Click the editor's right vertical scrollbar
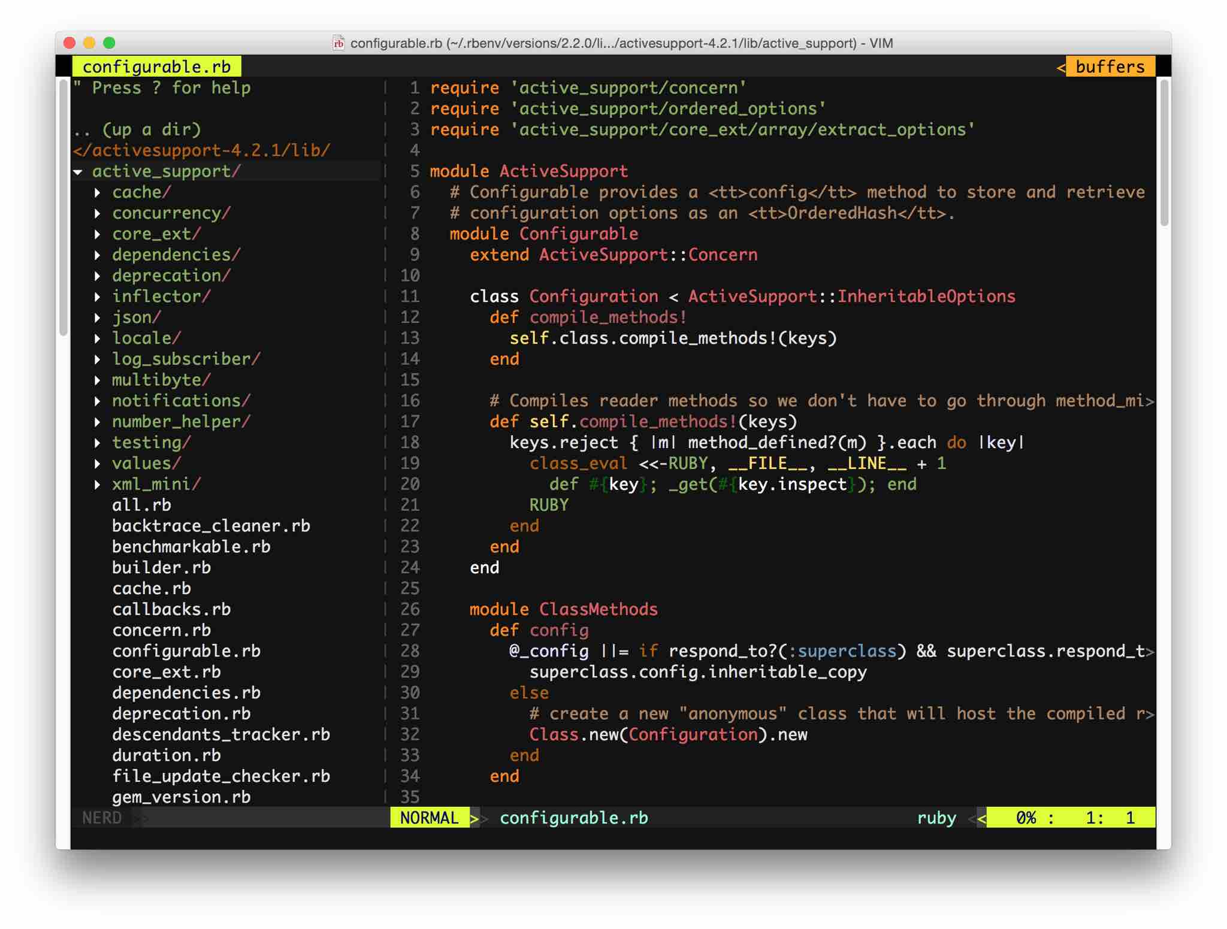 click(x=1164, y=153)
